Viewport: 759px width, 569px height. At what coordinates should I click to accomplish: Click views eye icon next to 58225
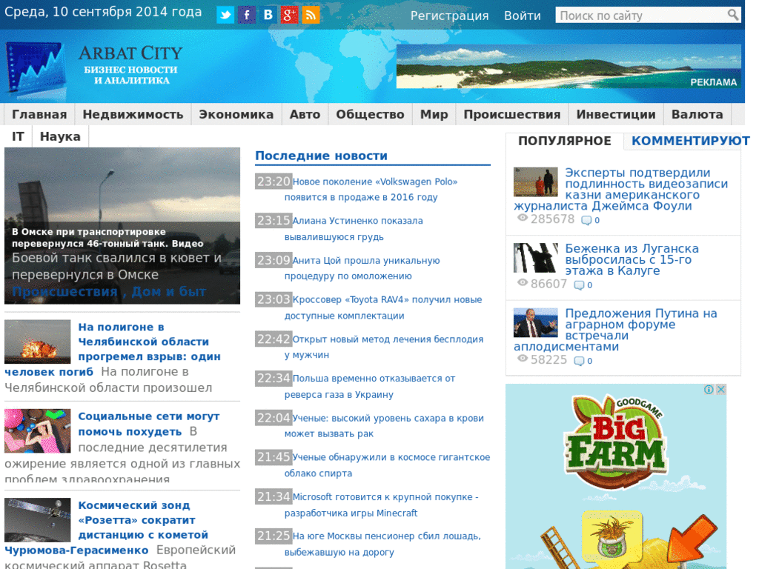click(523, 359)
